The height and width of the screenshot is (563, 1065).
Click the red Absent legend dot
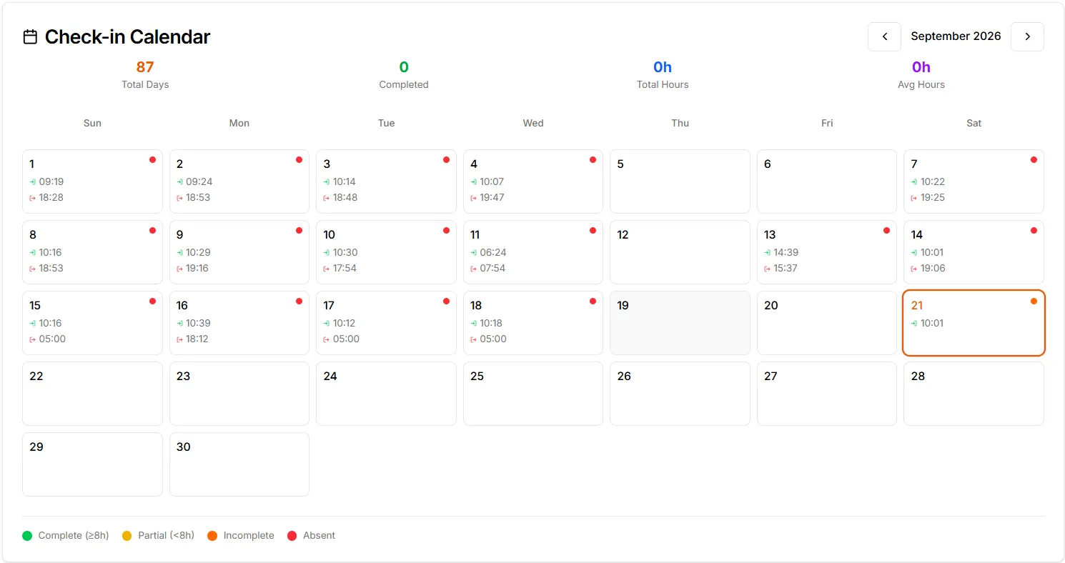(292, 536)
